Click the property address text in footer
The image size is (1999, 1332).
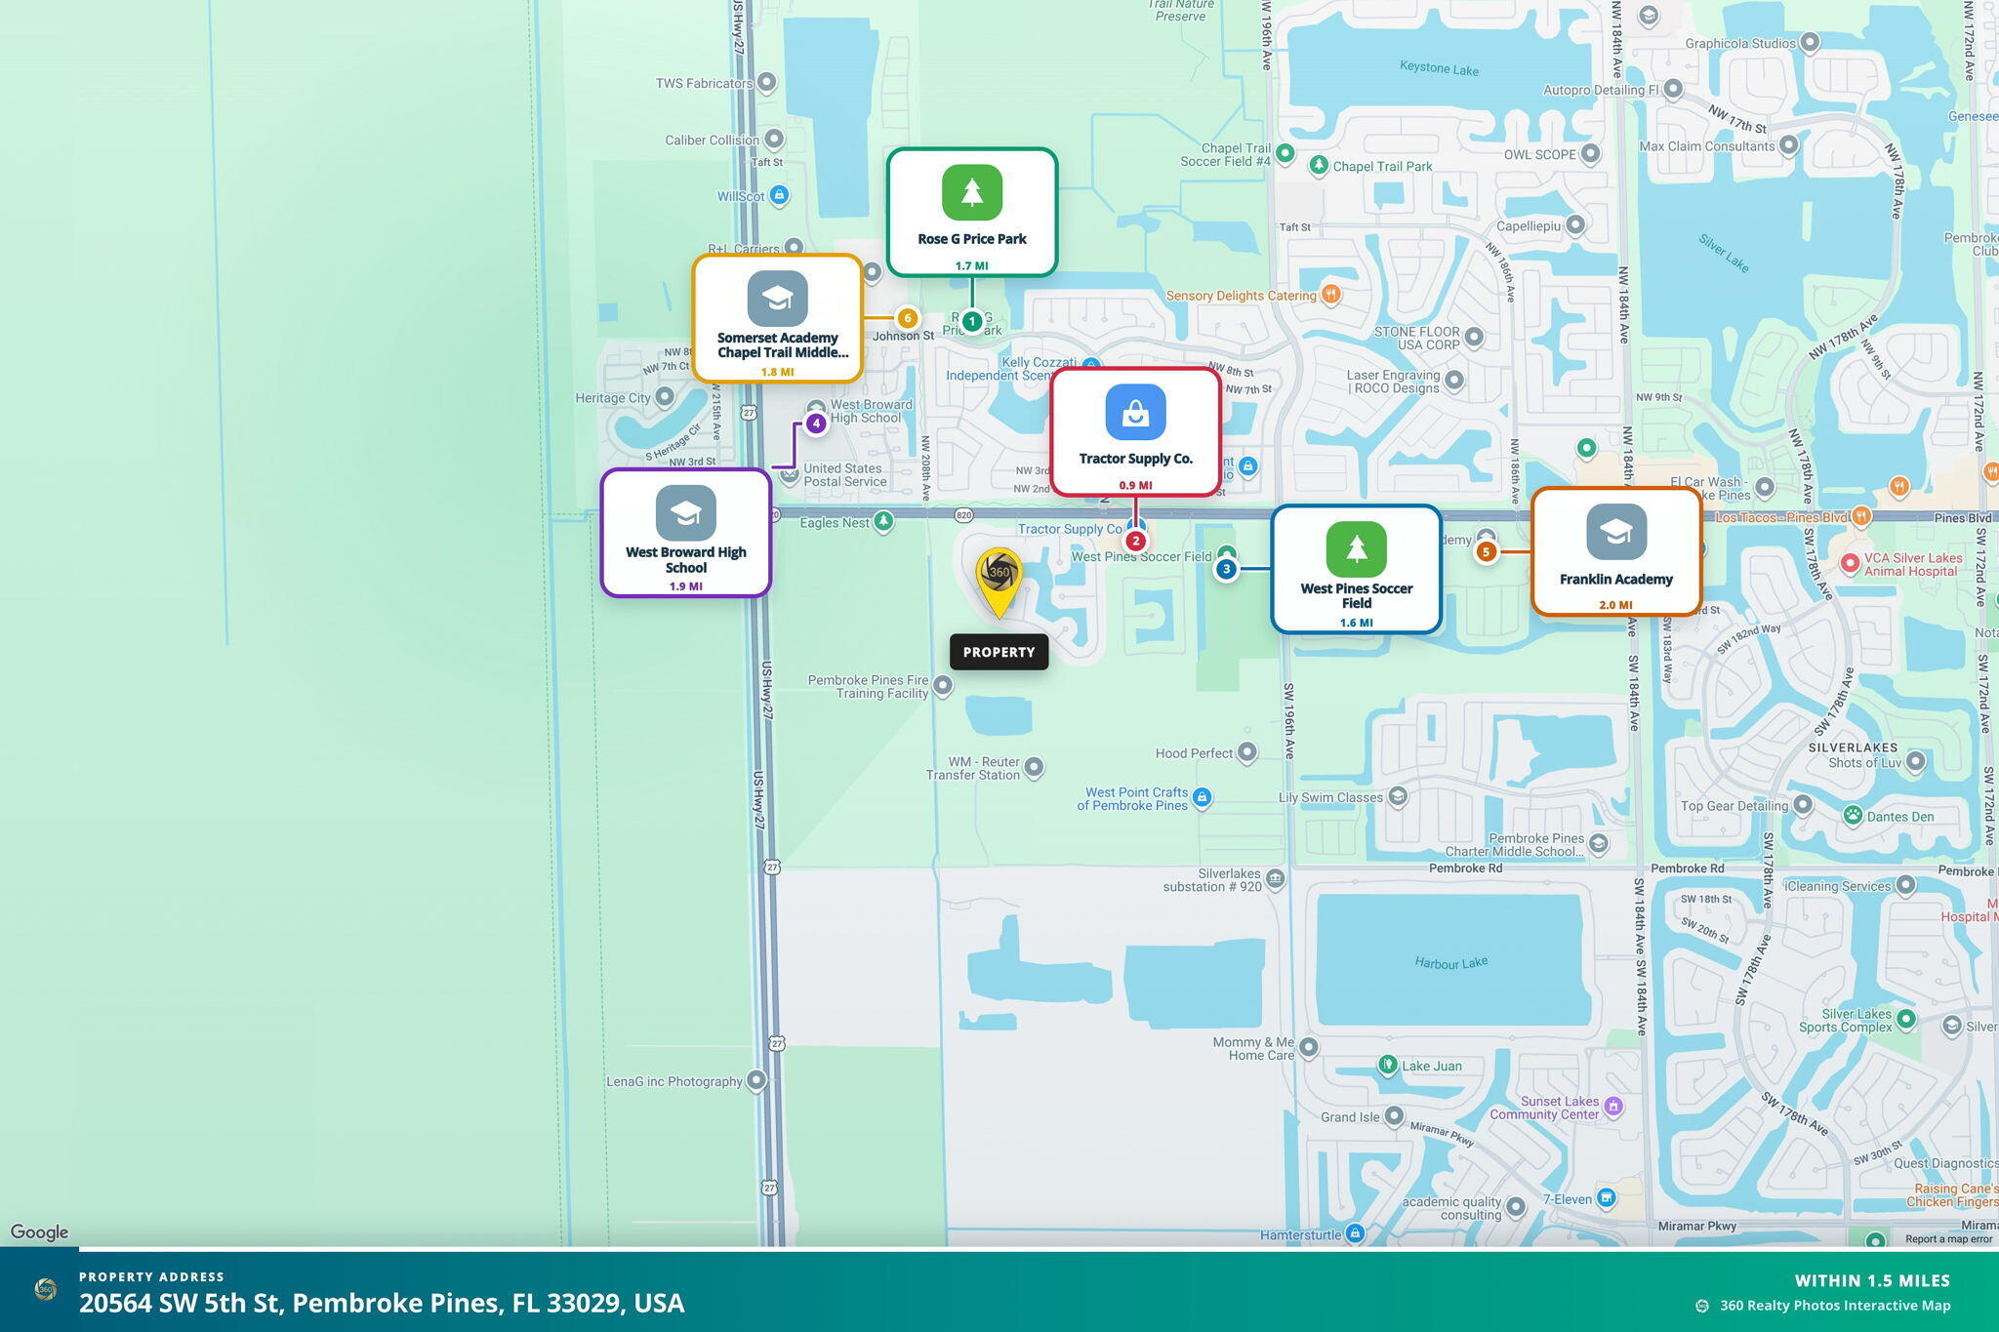(382, 1304)
